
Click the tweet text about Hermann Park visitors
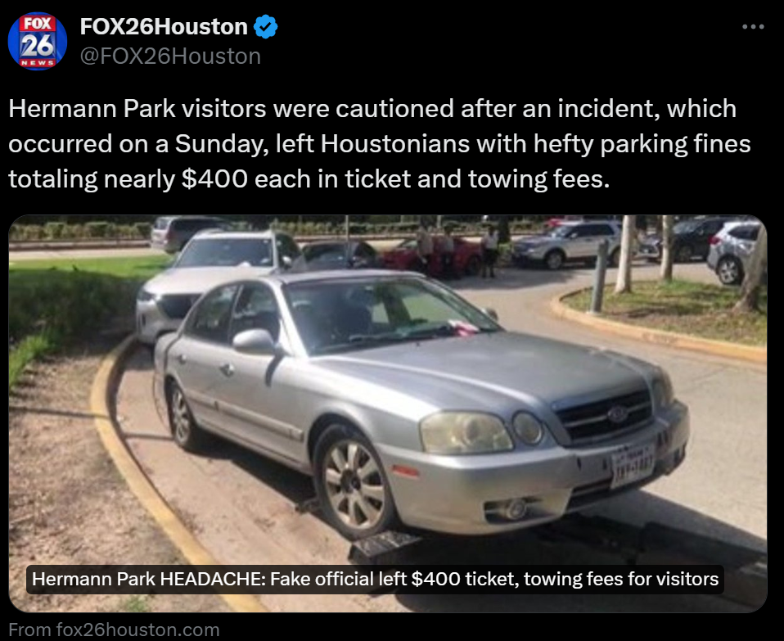[380, 144]
